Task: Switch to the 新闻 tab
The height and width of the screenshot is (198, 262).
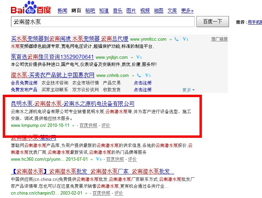Action: 62,11
